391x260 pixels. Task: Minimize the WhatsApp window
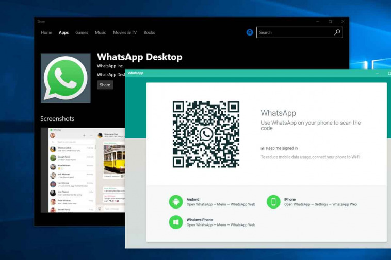tap(377, 73)
